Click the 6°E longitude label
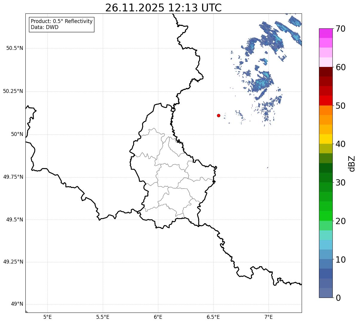The height and width of the screenshot is (323, 359). tap(158, 317)
